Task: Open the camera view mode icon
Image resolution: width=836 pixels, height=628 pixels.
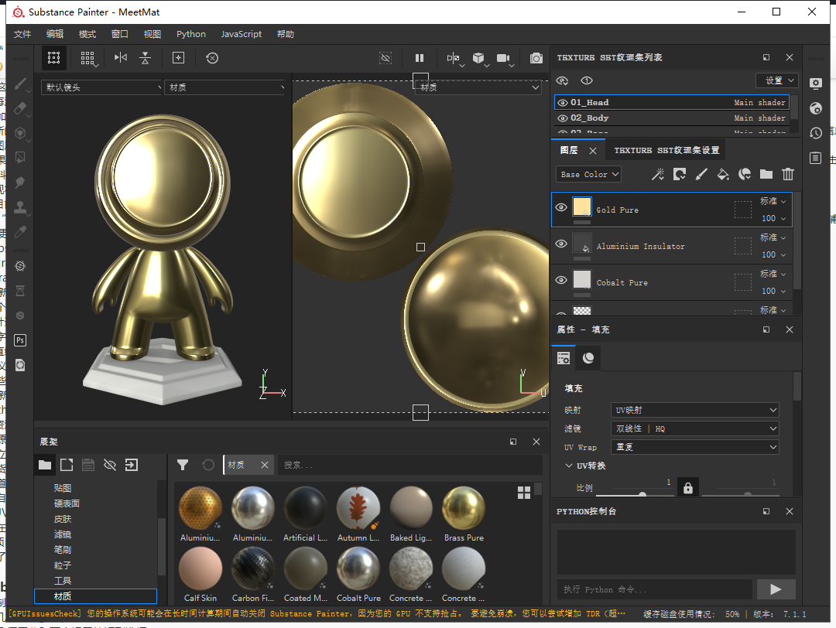Action: (x=503, y=58)
